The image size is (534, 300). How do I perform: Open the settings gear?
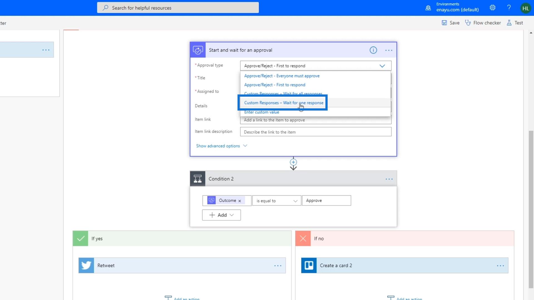492,8
